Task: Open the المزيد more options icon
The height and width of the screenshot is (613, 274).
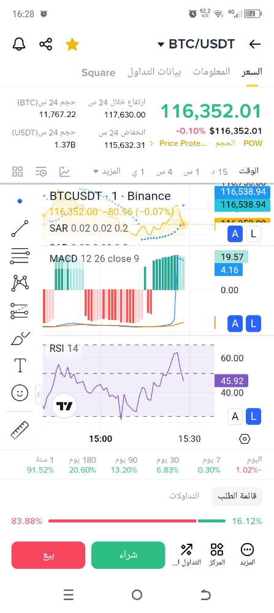Action: tap(247, 555)
